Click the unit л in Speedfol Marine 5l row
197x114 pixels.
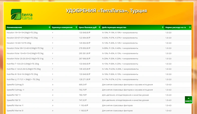(52, 111)
